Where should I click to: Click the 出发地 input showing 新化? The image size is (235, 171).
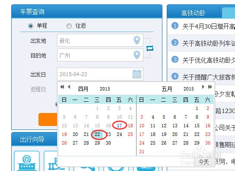click(x=100, y=40)
